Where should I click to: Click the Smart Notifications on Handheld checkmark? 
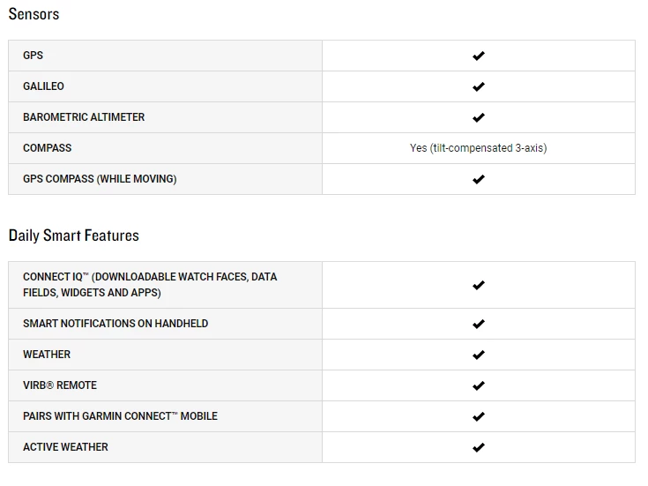coord(479,324)
